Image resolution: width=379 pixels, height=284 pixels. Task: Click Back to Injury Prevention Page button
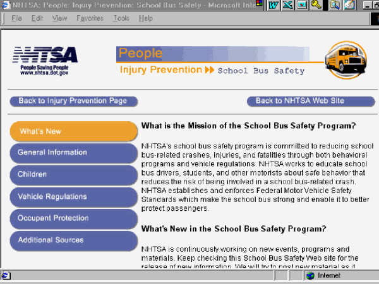(73, 101)
